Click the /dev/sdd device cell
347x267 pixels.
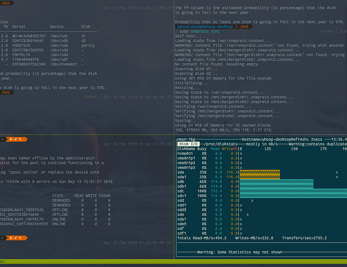coord(59,50)
